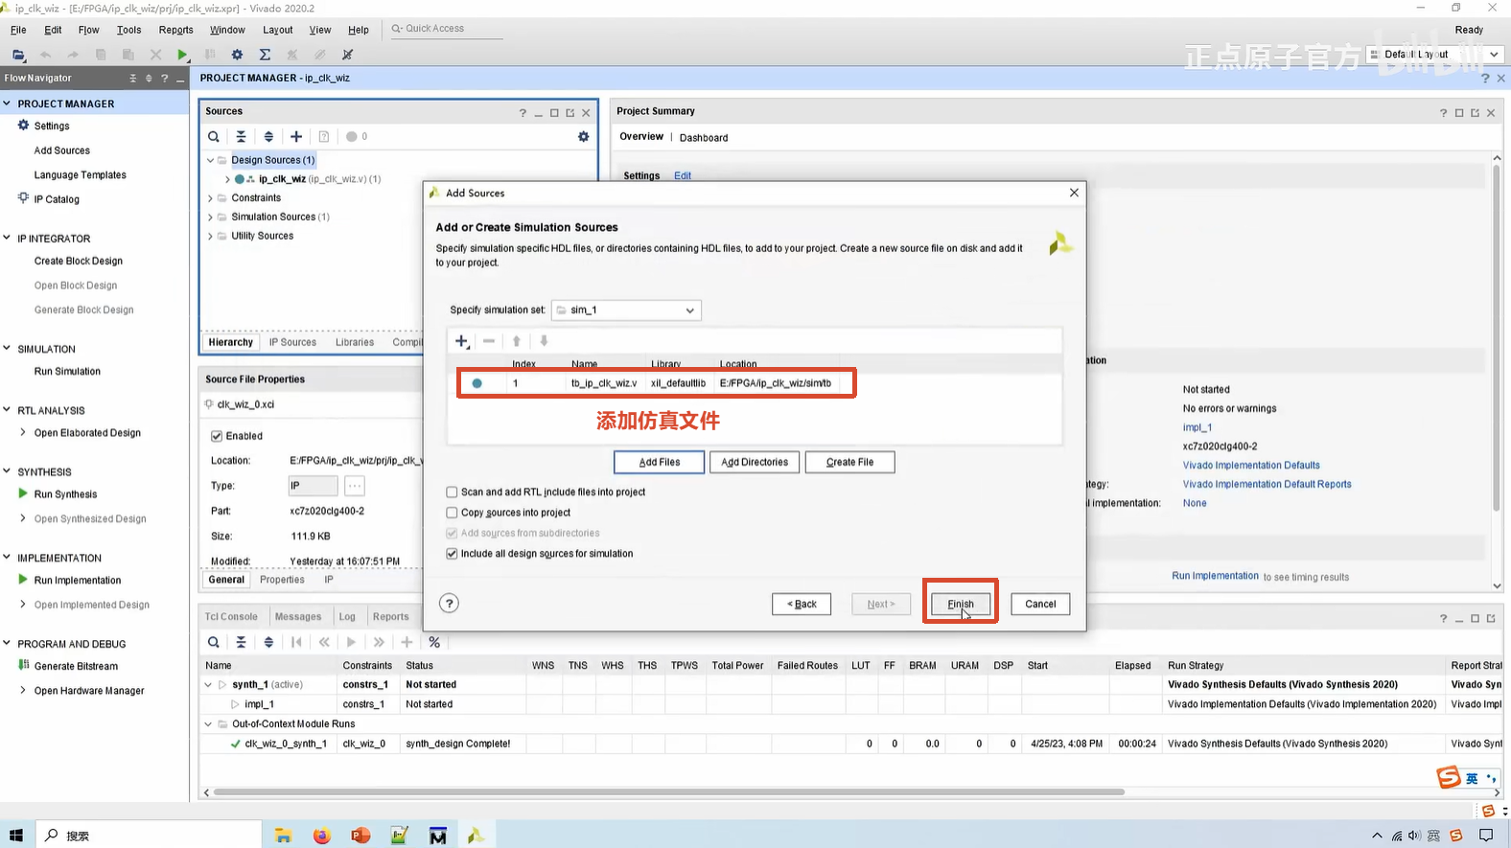Screen dimensions: 1511x848
Task: Expand all rows in Design Runs
Action: pos(268,642)
